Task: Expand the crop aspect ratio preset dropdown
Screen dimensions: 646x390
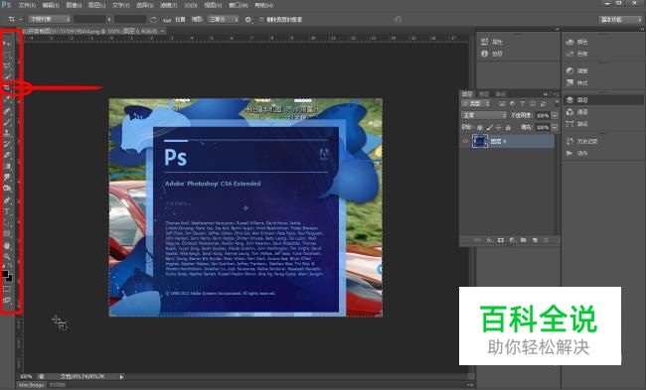Action: 50,19
